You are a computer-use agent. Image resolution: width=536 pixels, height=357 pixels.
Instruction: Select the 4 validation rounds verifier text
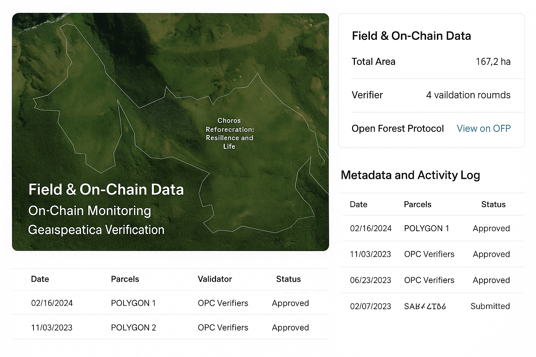pos(468,95)
